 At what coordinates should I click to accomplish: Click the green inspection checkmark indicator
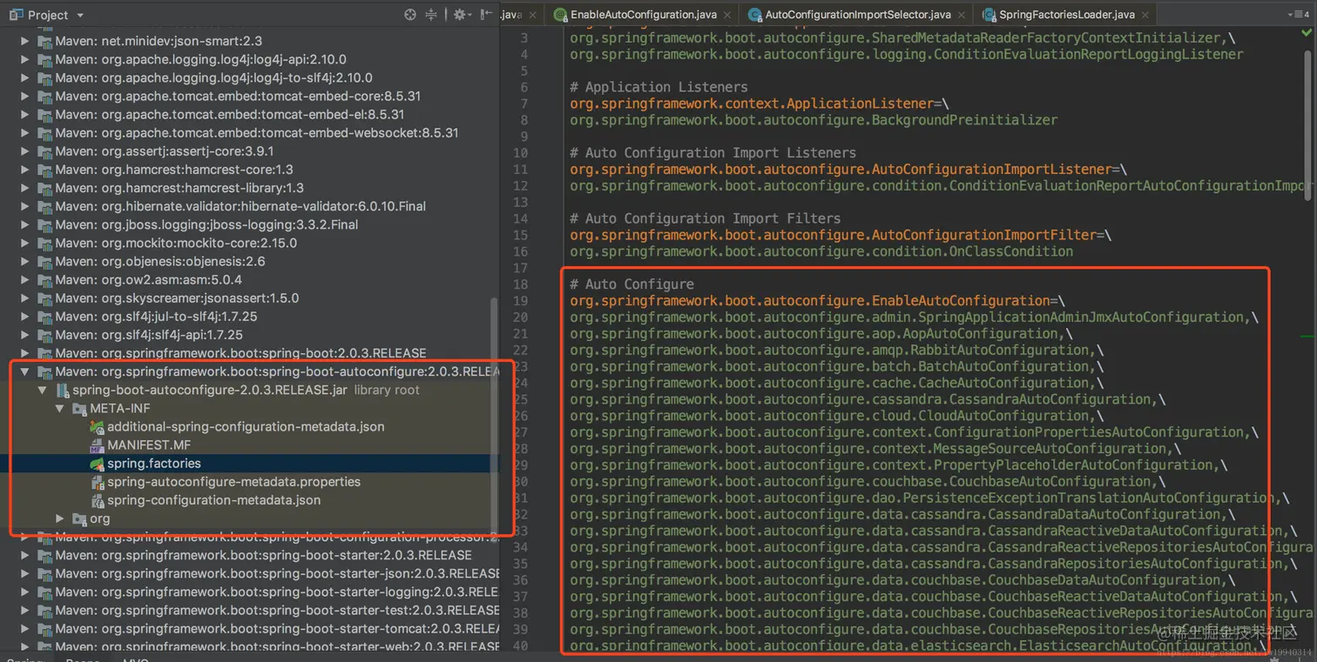click(1307, 34)
